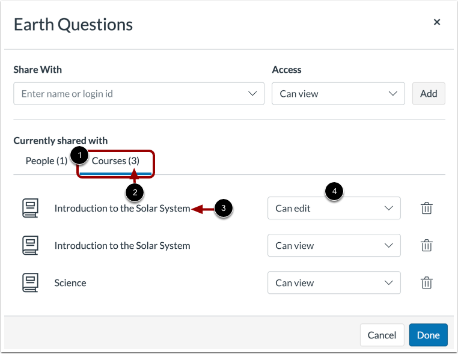
Task: Confirm with the Done button
Action: point(428,335)
